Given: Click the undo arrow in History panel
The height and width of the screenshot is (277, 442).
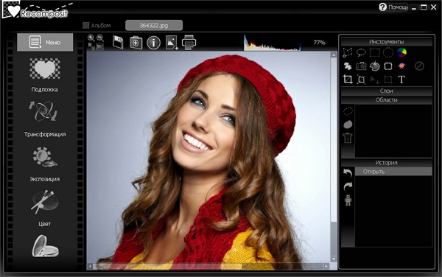Looking at the screenshot, I should pyautogui.click(x=348, y=172).
